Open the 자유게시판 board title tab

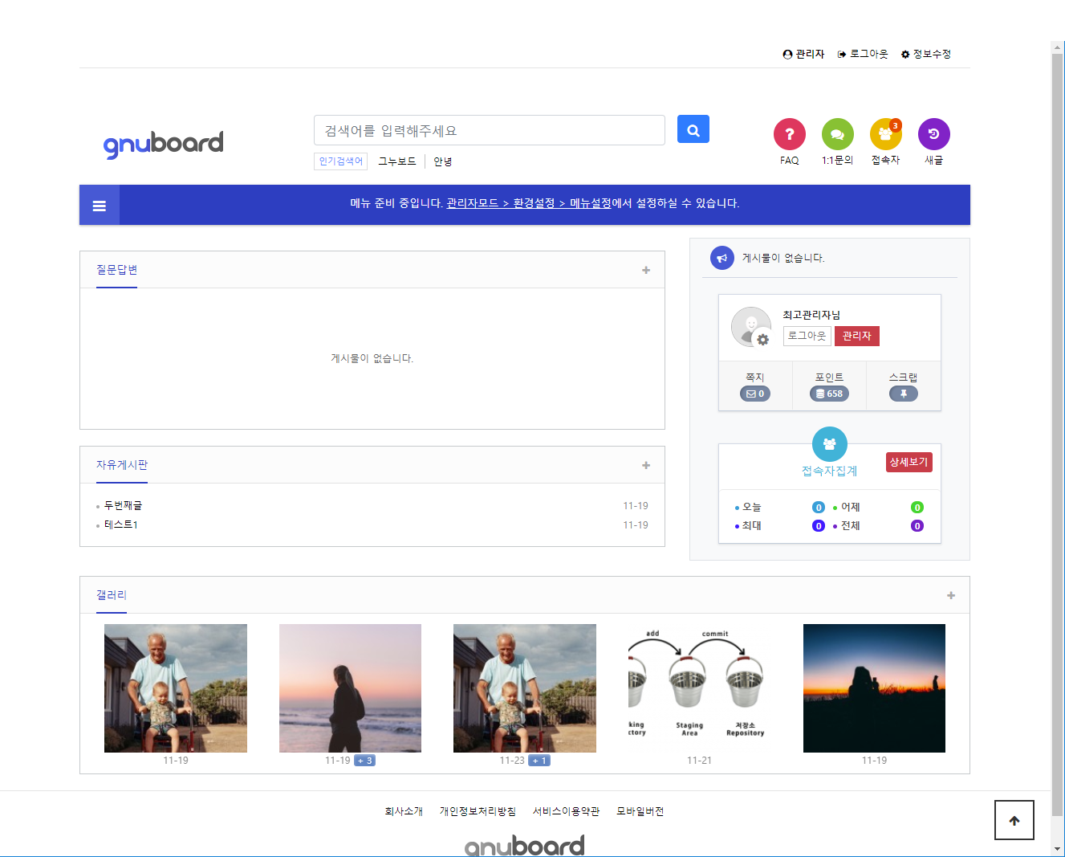pos(122,465)
